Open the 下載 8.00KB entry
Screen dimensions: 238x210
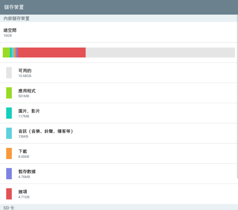pyautogui.click(x=119, y=154)
